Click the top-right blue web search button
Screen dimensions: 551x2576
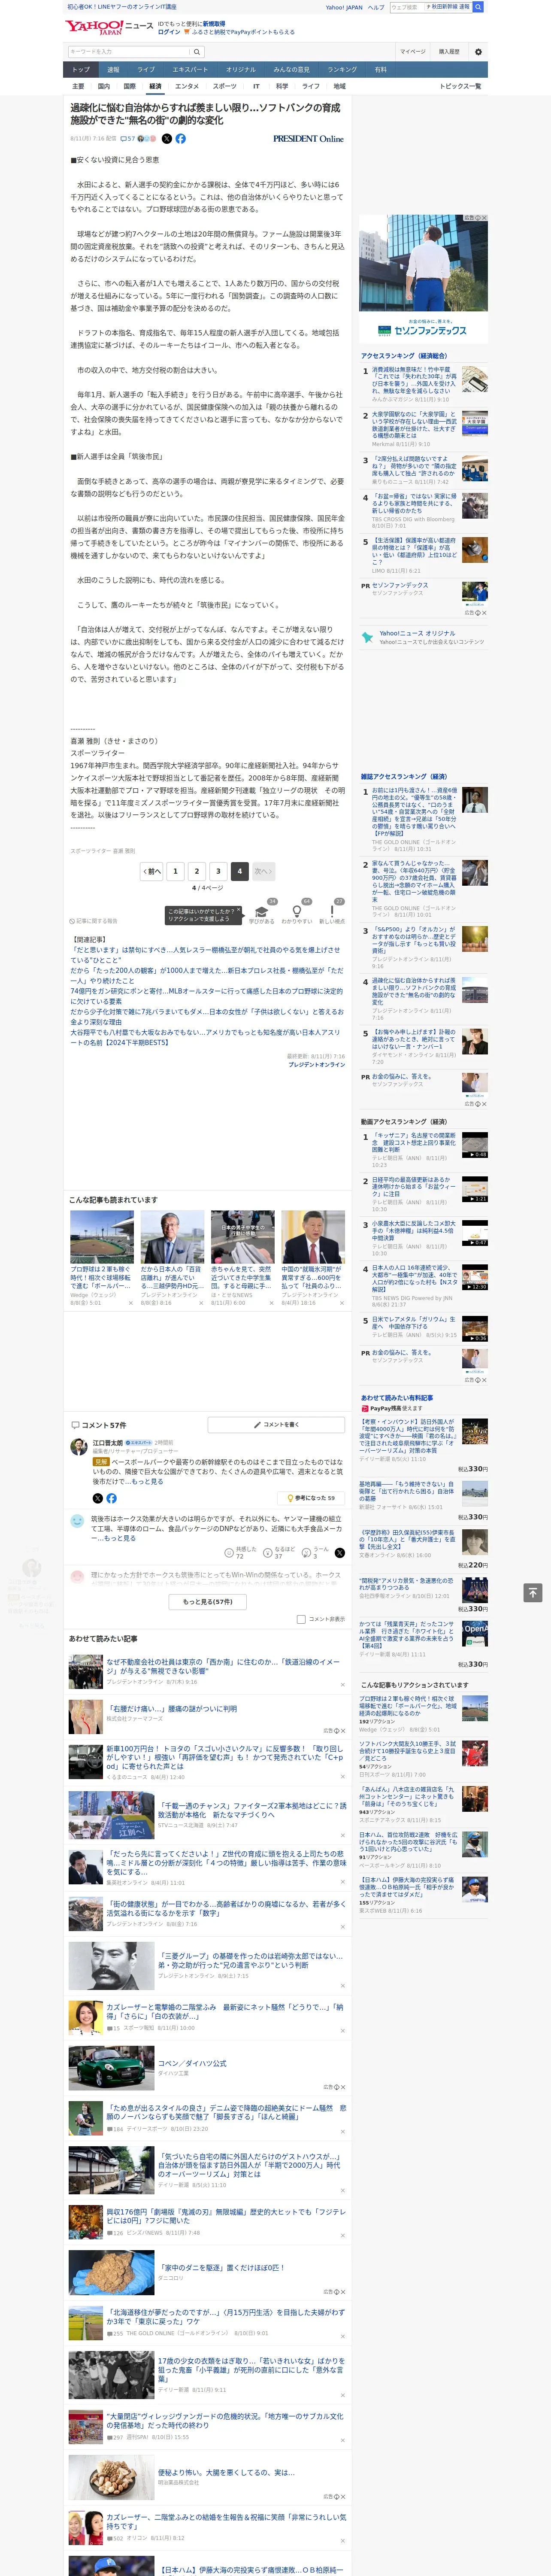pyautogui.click(x=478, y=7)
